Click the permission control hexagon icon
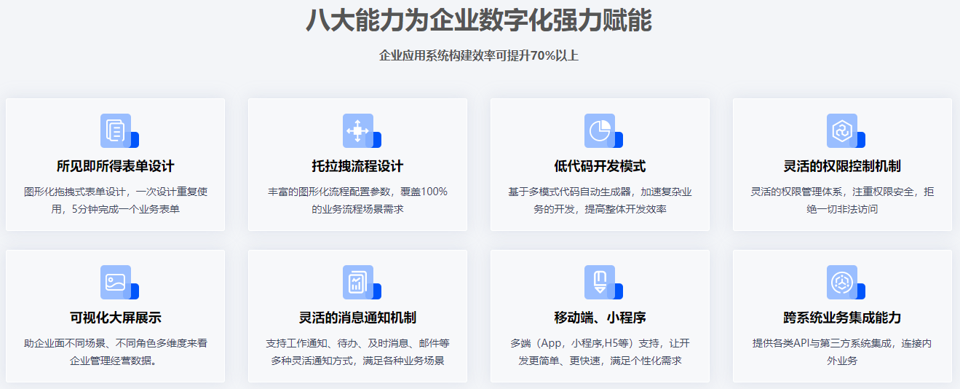960x389 pixels. tap(846, 130)
